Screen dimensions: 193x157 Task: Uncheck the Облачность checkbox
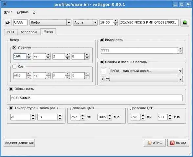11,89
